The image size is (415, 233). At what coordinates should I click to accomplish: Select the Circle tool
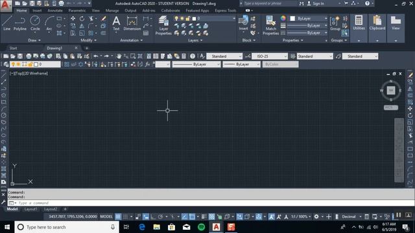point(35,23)
